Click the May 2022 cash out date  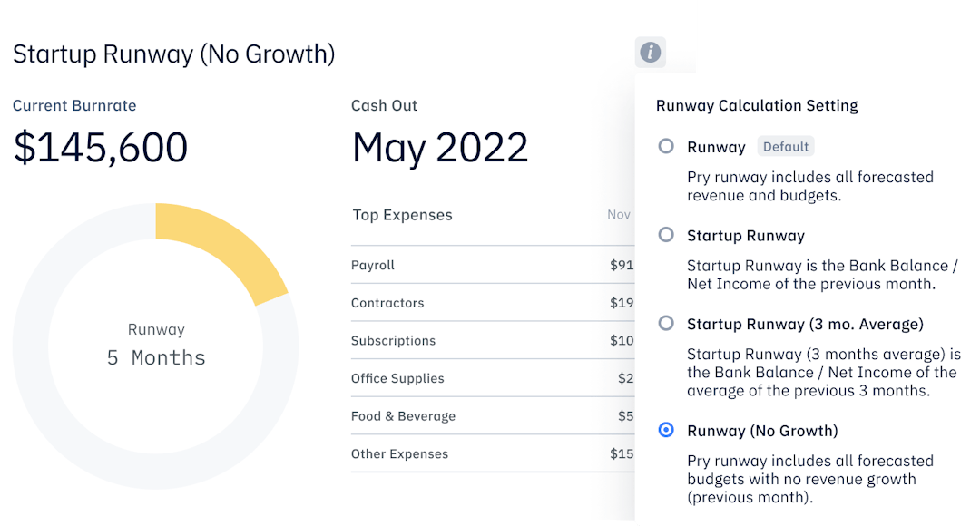click(x=440, y=148)
